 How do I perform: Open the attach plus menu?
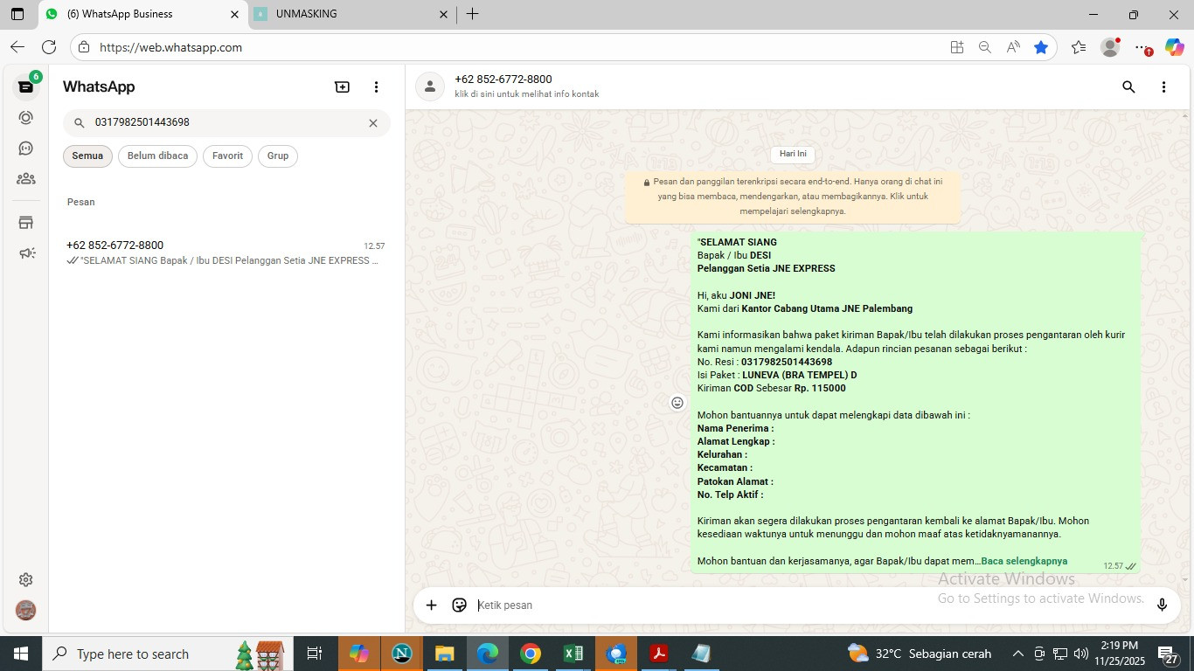[x=431, y=605]
